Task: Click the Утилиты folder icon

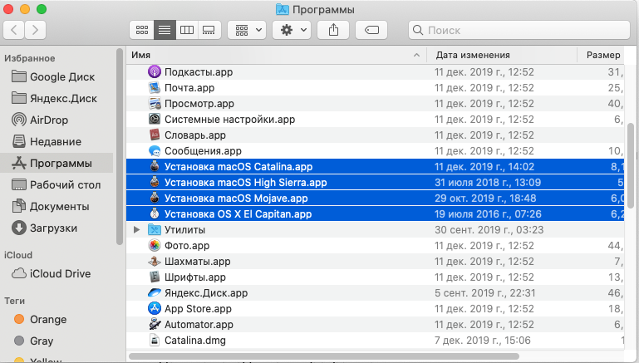Action: click(x=155, y=230)
